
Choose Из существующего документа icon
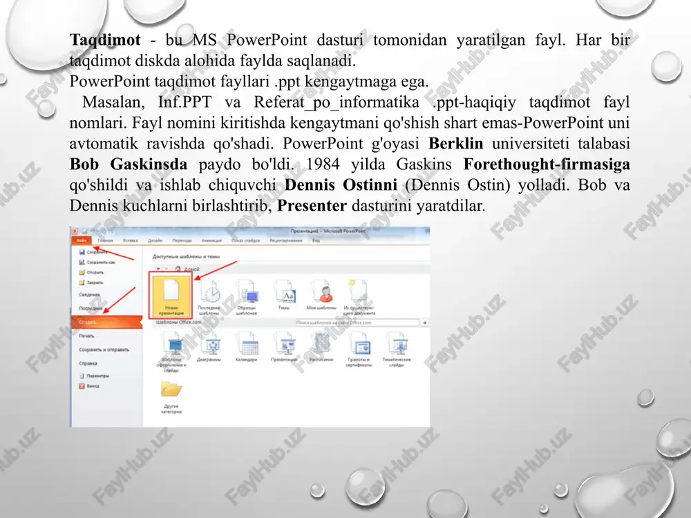359,297
